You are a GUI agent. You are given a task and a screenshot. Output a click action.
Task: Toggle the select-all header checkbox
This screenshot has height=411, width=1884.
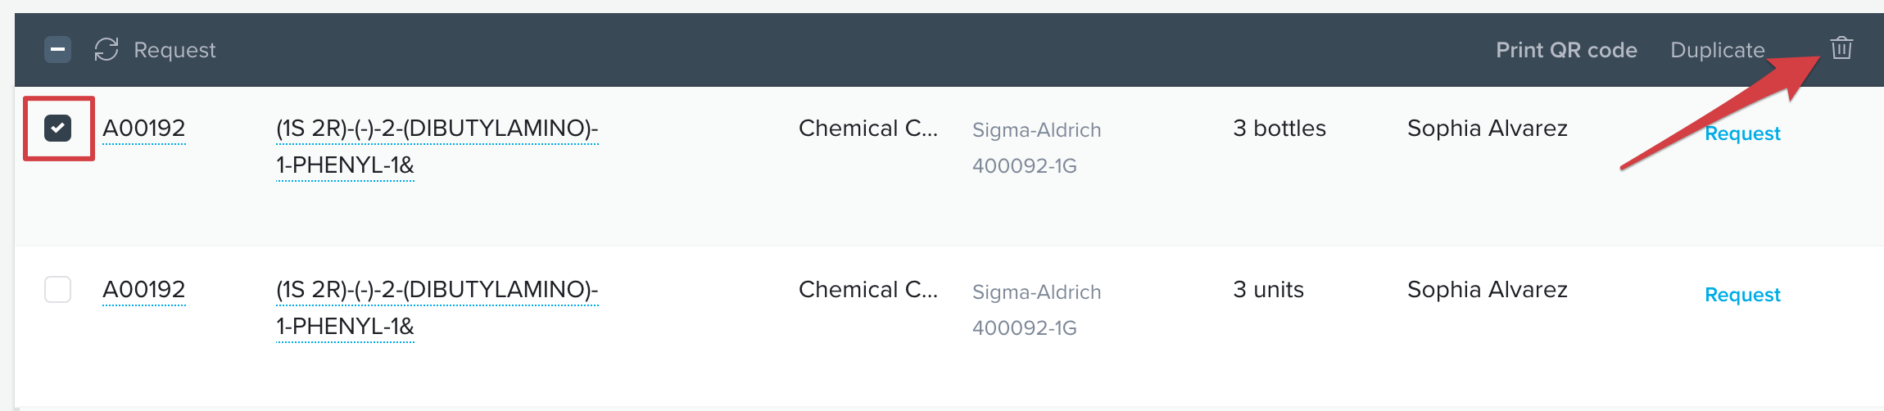[x=58, y=50]
